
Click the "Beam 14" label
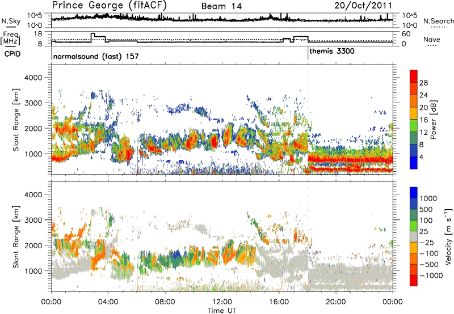(x=221, y=6)
